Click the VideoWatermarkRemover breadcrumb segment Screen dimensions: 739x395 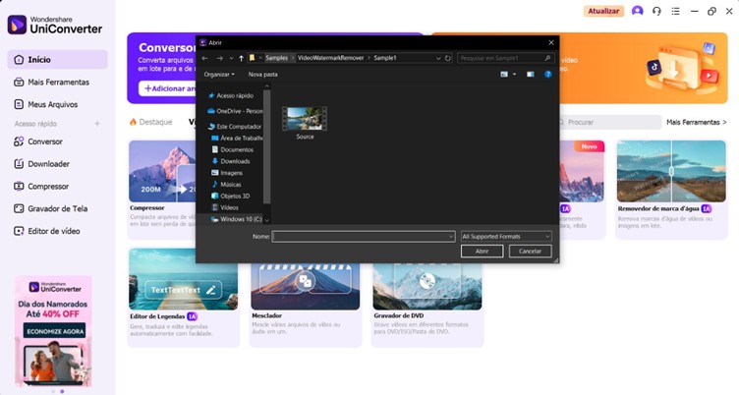pos(330,58)
